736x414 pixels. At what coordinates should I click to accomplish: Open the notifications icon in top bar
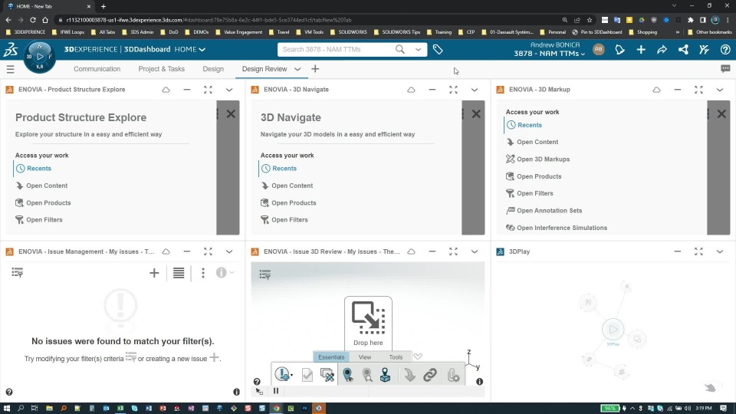click(619, 49)
